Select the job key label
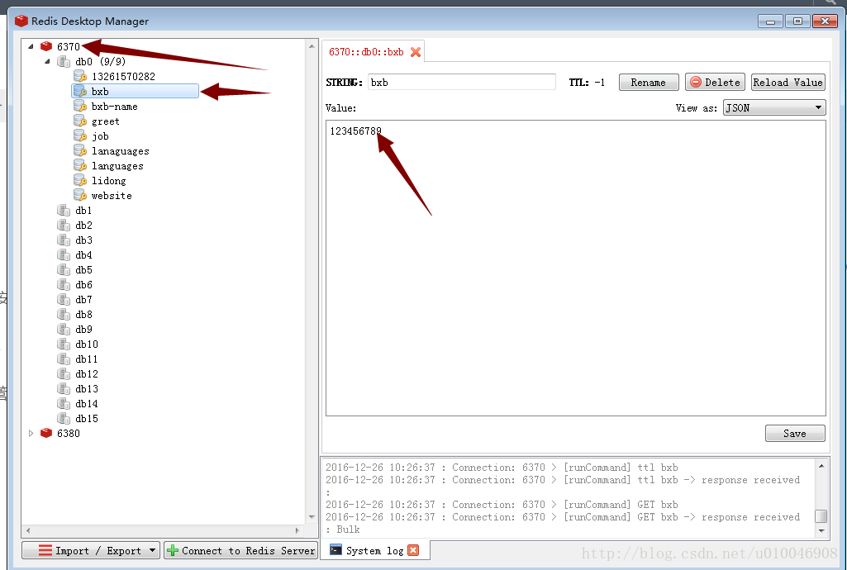This screenshot has width=847, height=570. 100,136
